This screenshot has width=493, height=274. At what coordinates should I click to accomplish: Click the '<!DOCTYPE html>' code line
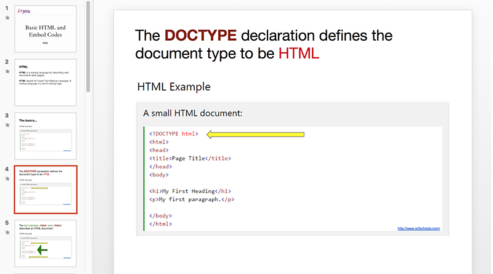174,134
